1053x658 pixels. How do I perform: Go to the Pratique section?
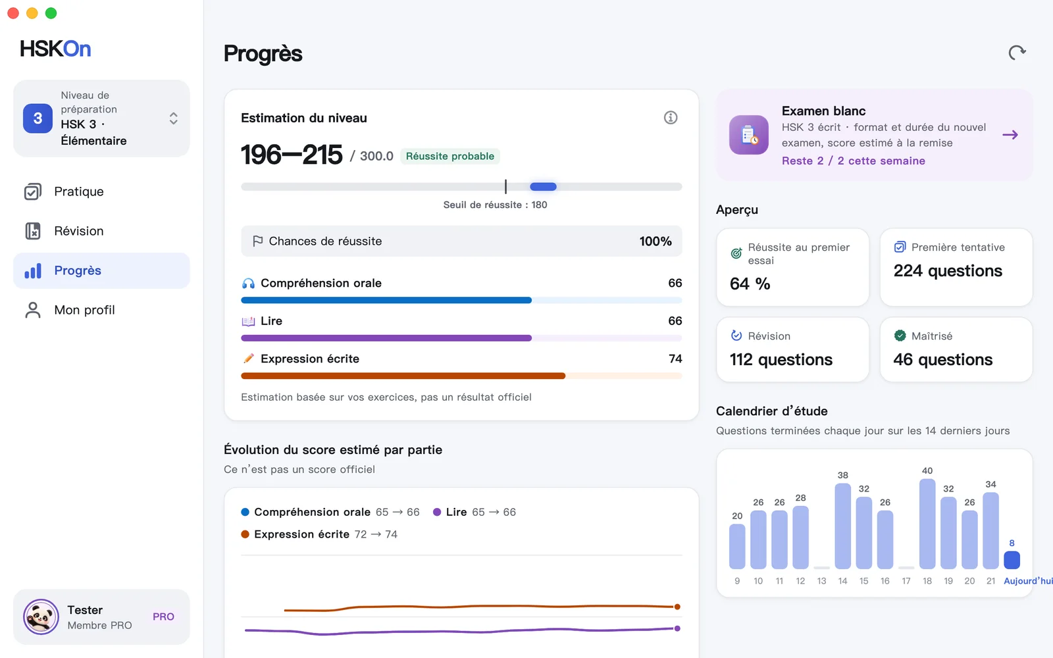[x=101, y=191]
